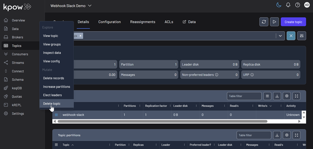Screen dimensions: 313x149
Task: Choose Inspect data menu entry
Action: coord(52,53)
